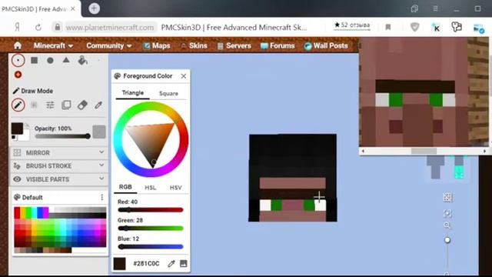The height and width of the screenshot is (277, 492).
Task: Go to the Maps section
Action: pyautogui.click(x=157, y=46)
